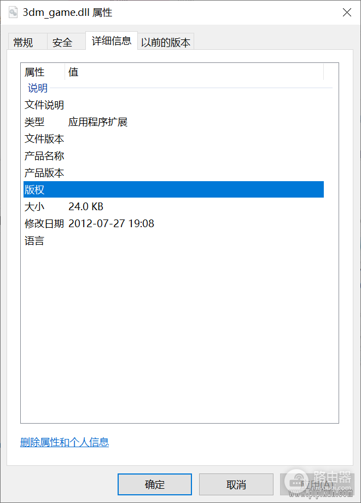Close the 3dm_game.dll properties dialog
The width and height of the screenshot is (361, 503).
(x=346, y=13)
